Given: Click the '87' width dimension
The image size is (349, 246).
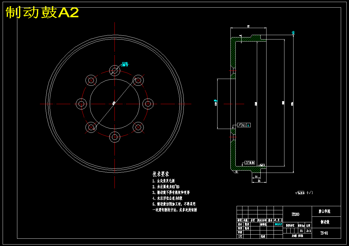Looking at the screenshot, I should pyautogui.click(x=248, y=26).
